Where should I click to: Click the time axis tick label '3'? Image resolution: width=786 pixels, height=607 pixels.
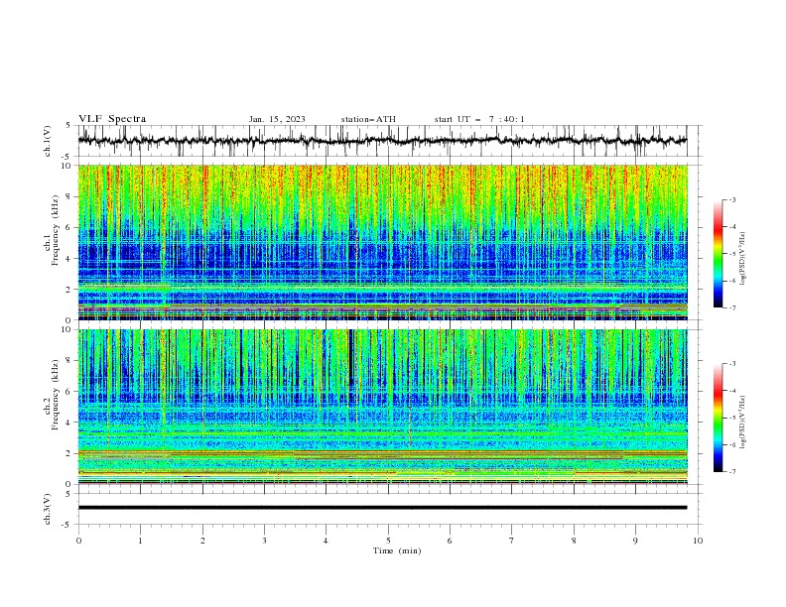tap(264, 541)
